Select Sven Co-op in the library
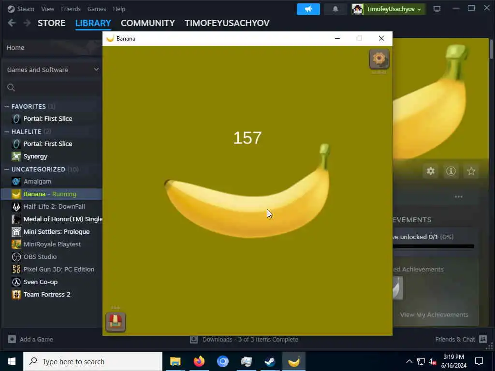The height and width of the screenshot is (371, 495). pyautogui.click(x=41, y=282)
